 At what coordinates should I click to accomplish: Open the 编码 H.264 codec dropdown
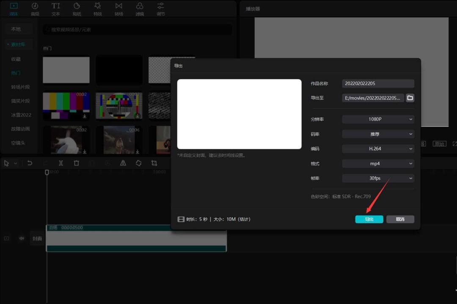pyautogui.click(x=378, y=149)
